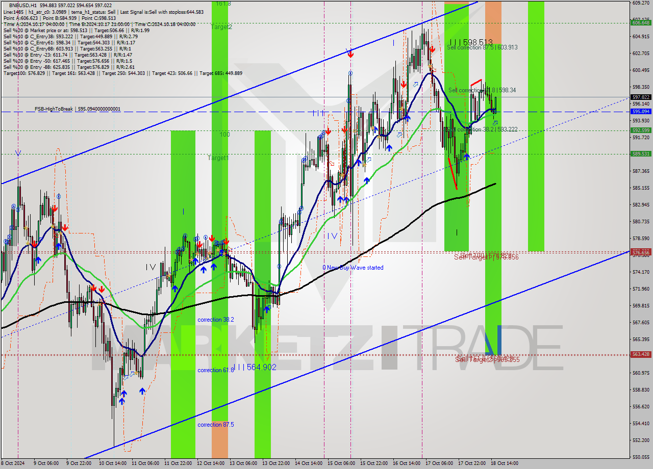The height and width of the screenshot is (469, 653).
Task: Click 'Sell correction 38.2 | 593.222' label
Action: tap(482, 129)
